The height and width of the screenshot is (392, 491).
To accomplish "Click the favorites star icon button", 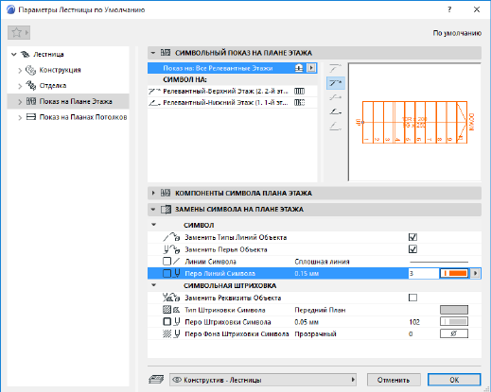I will click(x=19, y=32).
